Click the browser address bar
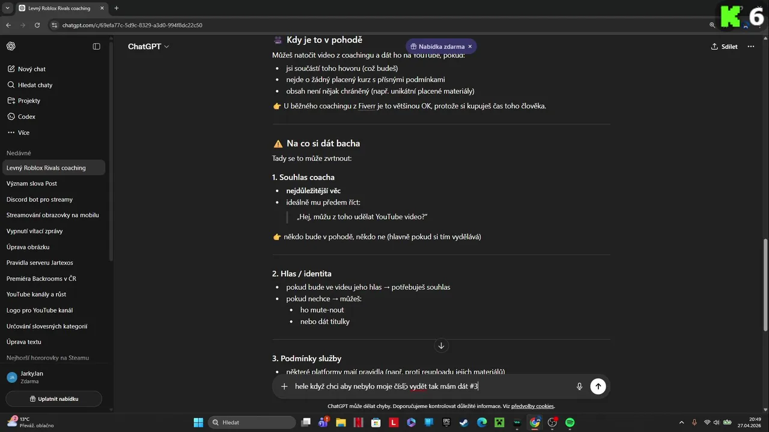769x432 pixels. coord(378,25)
